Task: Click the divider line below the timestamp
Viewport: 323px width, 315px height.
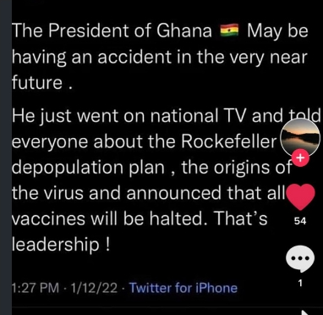Action: (x=167, y=307)
